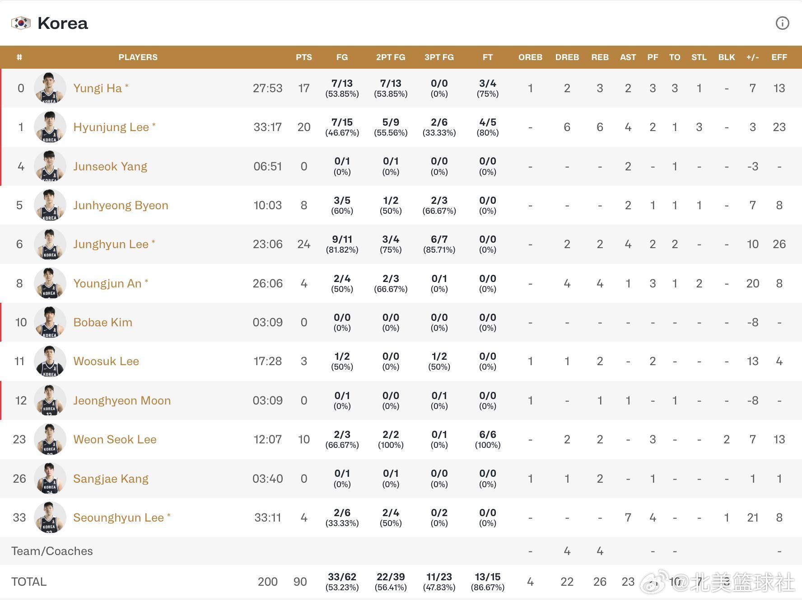The image size is (802, 602).
Task: Open the Hyunjung Lee player link
Action: point(111,127)
